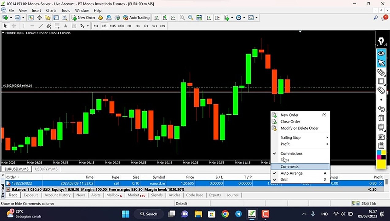This screenshot has width=390, height=221.
Task: Open the Data Window icon
Action: point(40,18)
